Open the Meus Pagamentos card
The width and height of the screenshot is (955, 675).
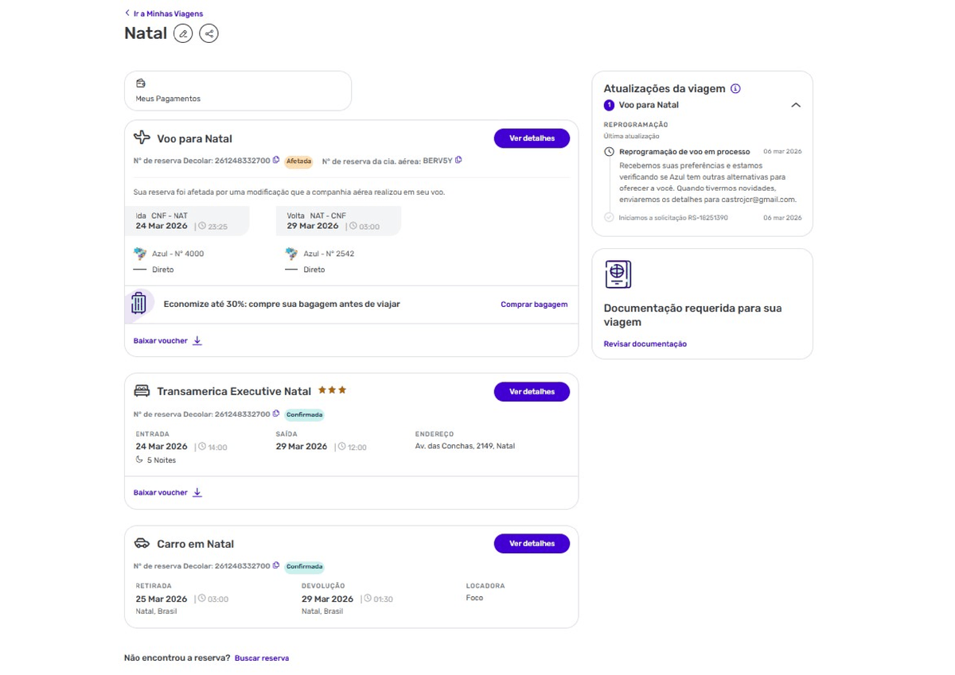point(238,91)
